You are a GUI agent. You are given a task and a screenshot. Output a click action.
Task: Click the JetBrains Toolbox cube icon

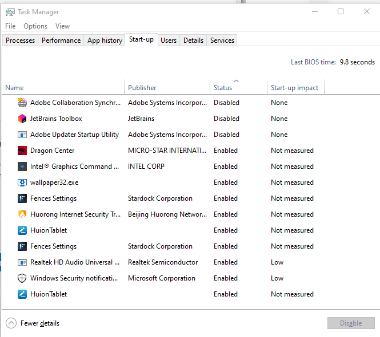(x=22, y=119)
